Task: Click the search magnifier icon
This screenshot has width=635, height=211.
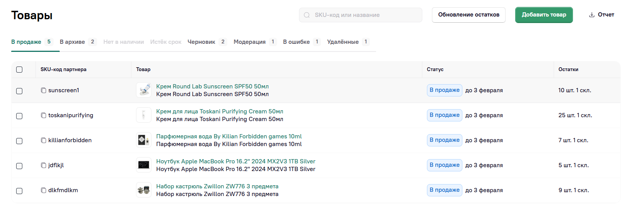Action: (307, 15)
